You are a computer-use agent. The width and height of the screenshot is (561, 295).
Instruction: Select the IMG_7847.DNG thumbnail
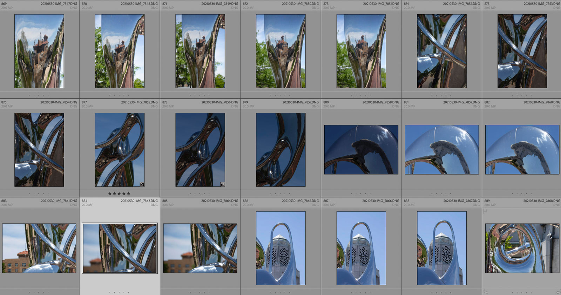39,51
